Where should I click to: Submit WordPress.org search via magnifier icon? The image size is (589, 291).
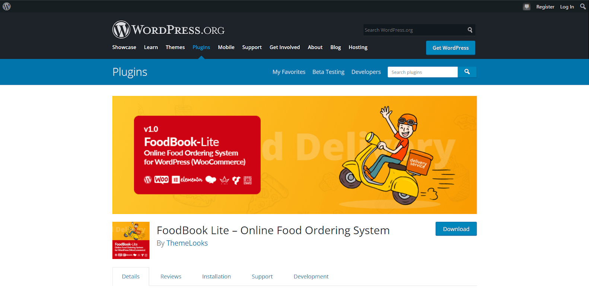[x=470, y=30]
